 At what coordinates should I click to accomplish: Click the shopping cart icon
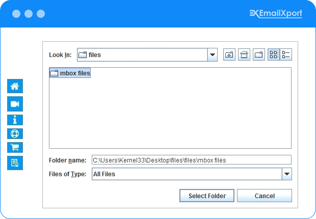(x=15, y=148)
